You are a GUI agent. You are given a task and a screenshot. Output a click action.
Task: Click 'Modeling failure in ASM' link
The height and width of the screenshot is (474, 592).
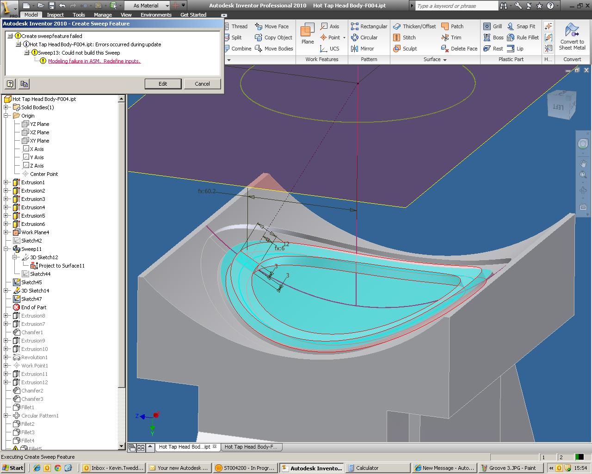[94, 61]
